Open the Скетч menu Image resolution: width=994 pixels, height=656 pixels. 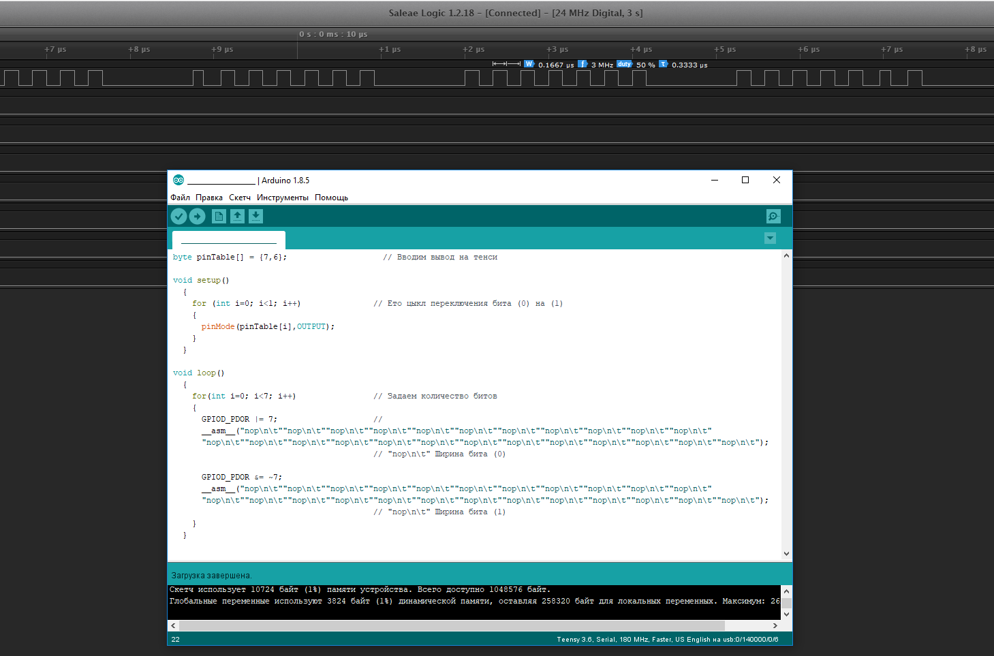[x=240, y=198]
